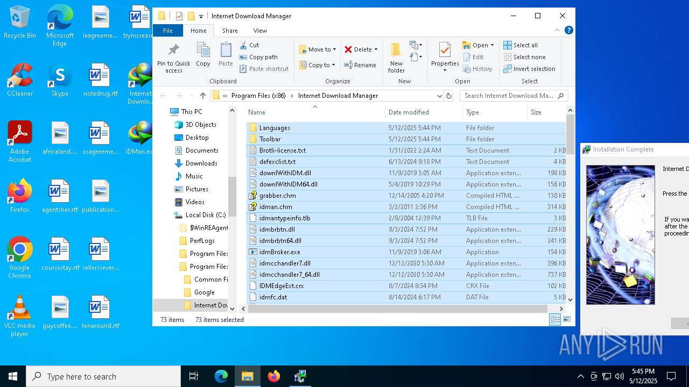Click Paste shortcut in the ribbon

(264, 69)
